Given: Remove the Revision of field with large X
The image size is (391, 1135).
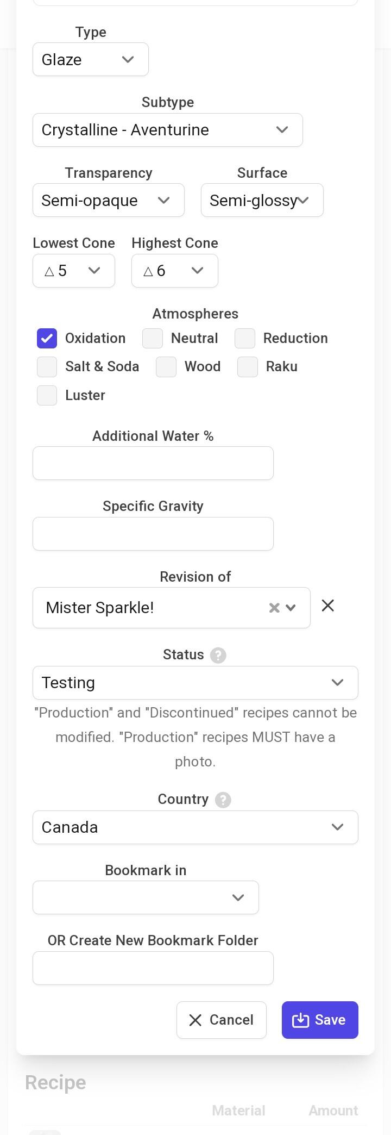Looking at the screenshot, I should pos(327,606).
